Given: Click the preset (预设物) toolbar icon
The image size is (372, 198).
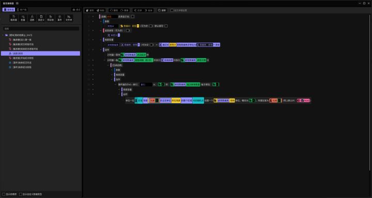Looking at the screenshot, I should click(x=51, y=18).
